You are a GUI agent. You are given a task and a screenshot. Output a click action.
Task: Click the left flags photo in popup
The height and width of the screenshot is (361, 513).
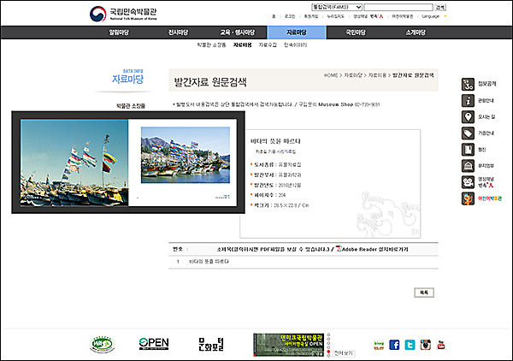[74, 163]
